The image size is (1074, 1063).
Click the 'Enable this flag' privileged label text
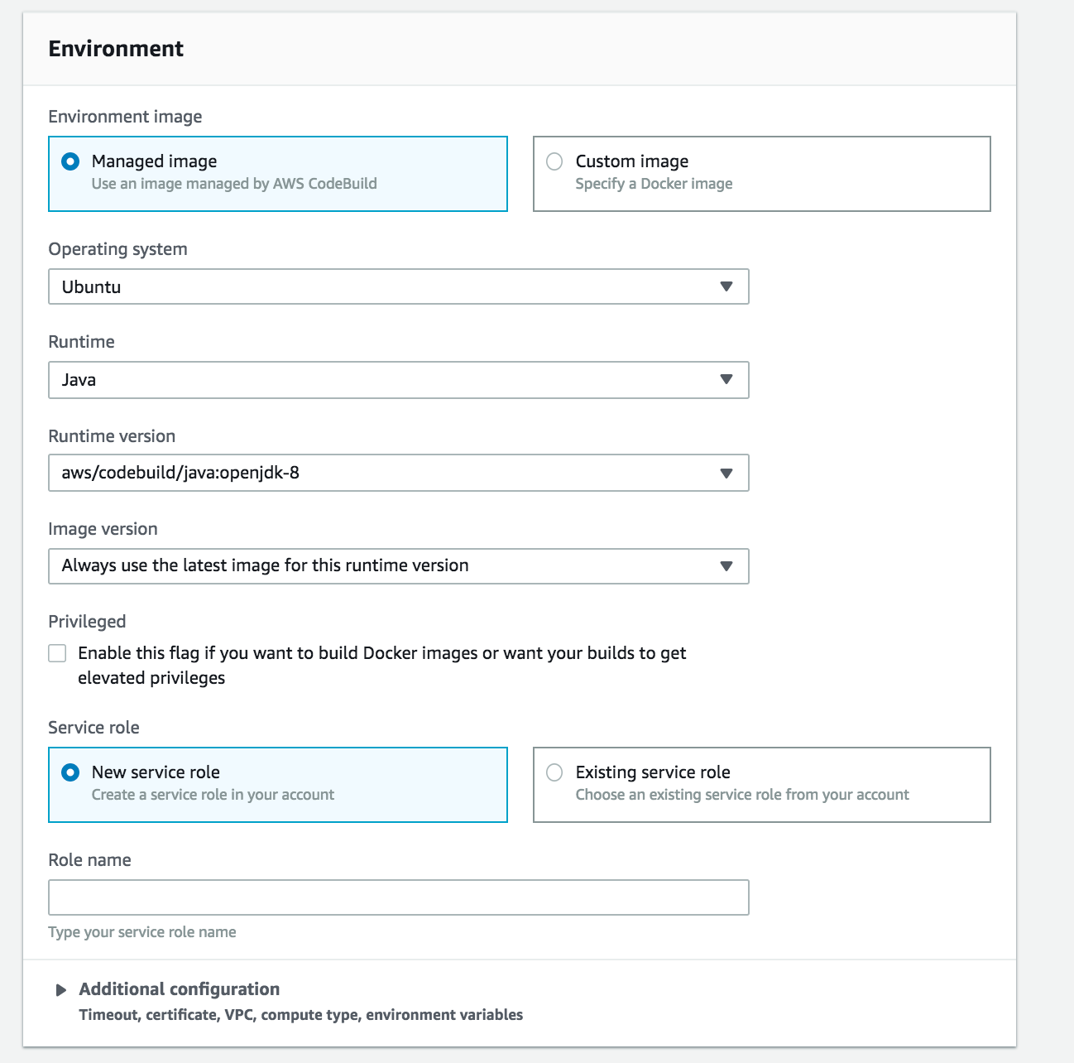381,653
